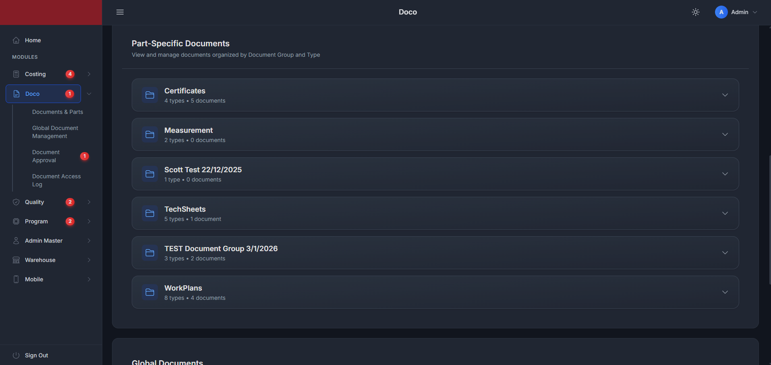The width and height of the screenshot is (771, 365).
Task: Click the Measurement group title
Action: pos(189,130)
